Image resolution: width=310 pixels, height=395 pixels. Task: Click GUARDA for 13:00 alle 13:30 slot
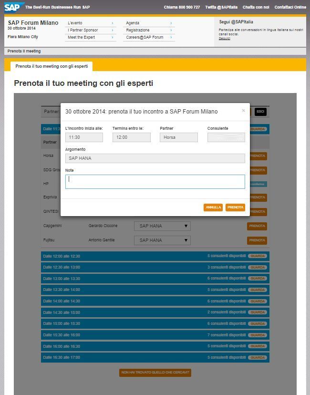pyautogui.click(x=258, y=279)
